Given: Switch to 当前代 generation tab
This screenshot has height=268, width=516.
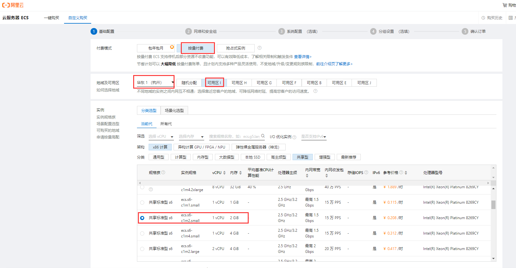Looking at the screenshot, I should (147, 124).
